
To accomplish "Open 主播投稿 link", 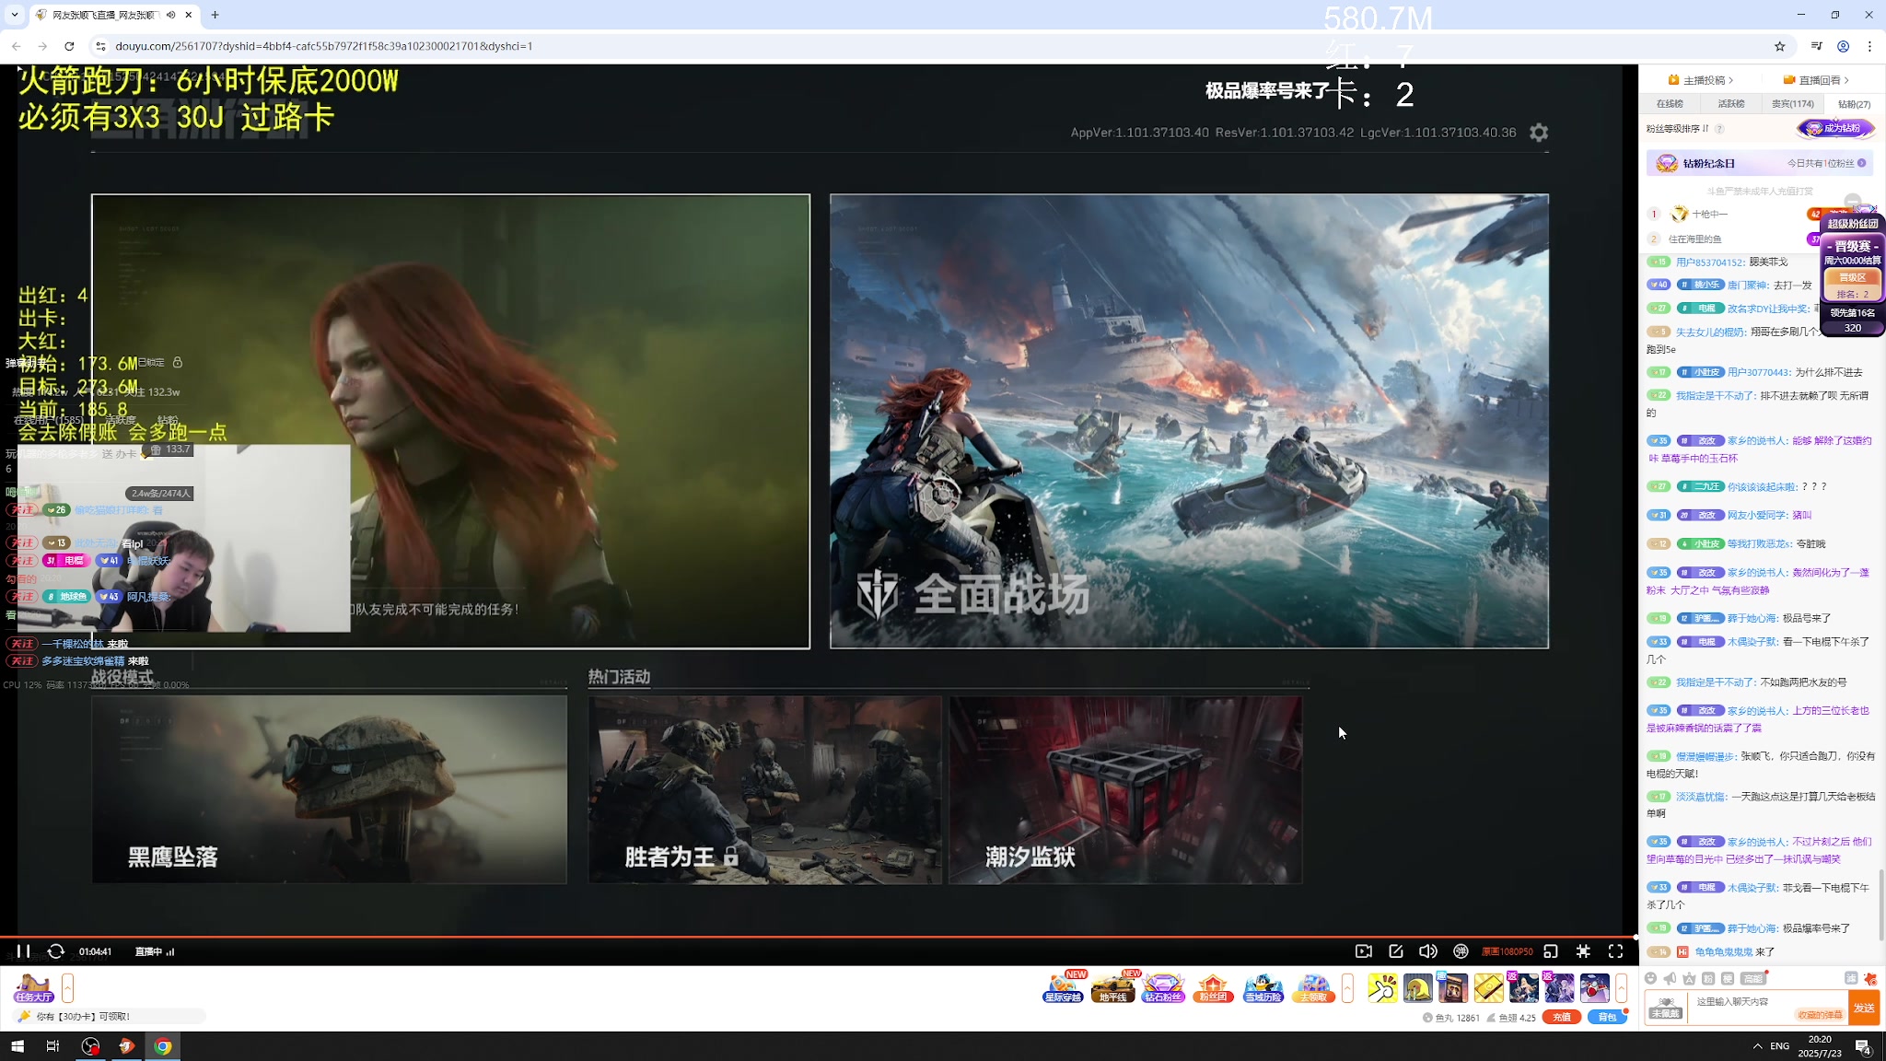I will (x=1701, y=80).
